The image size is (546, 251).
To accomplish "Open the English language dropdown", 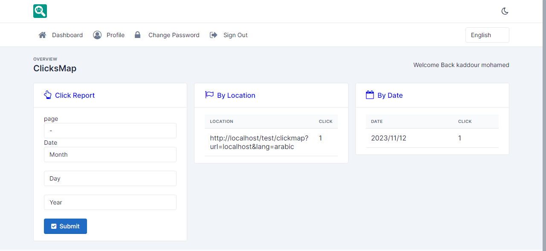I will pos(487,35).
